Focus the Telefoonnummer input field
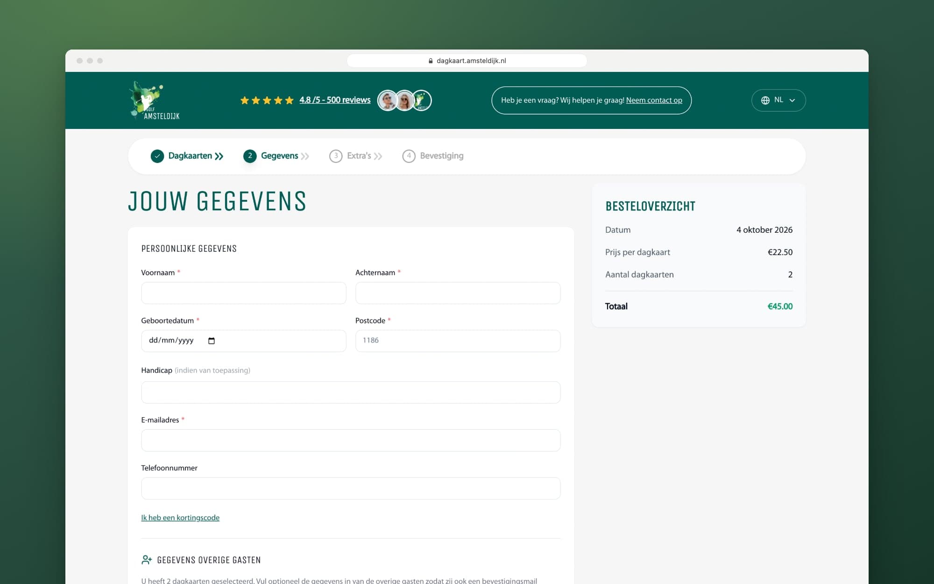Viewport: 934px width, 584px height. pos(351,489)
